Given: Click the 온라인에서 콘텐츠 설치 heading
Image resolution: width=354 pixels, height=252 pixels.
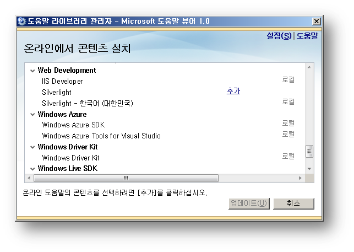Looking at the screenshot, I should [77, 49].
